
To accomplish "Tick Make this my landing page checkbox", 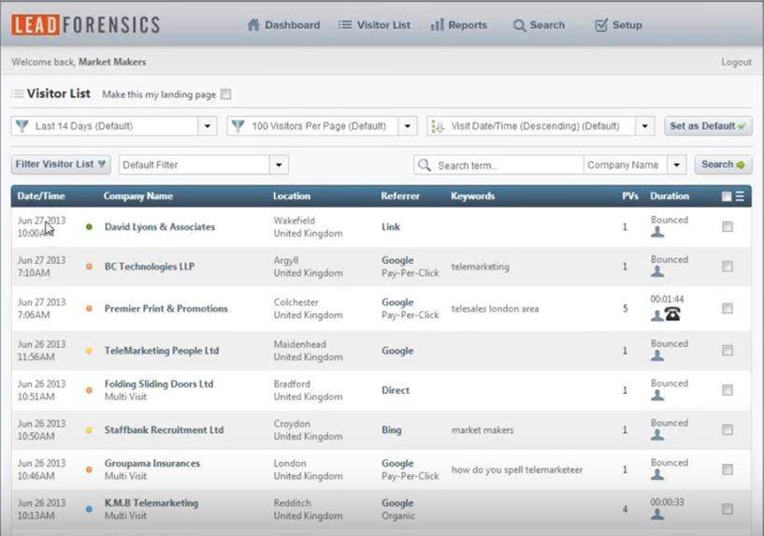I will pyautogui.click(x=225, y=94).
